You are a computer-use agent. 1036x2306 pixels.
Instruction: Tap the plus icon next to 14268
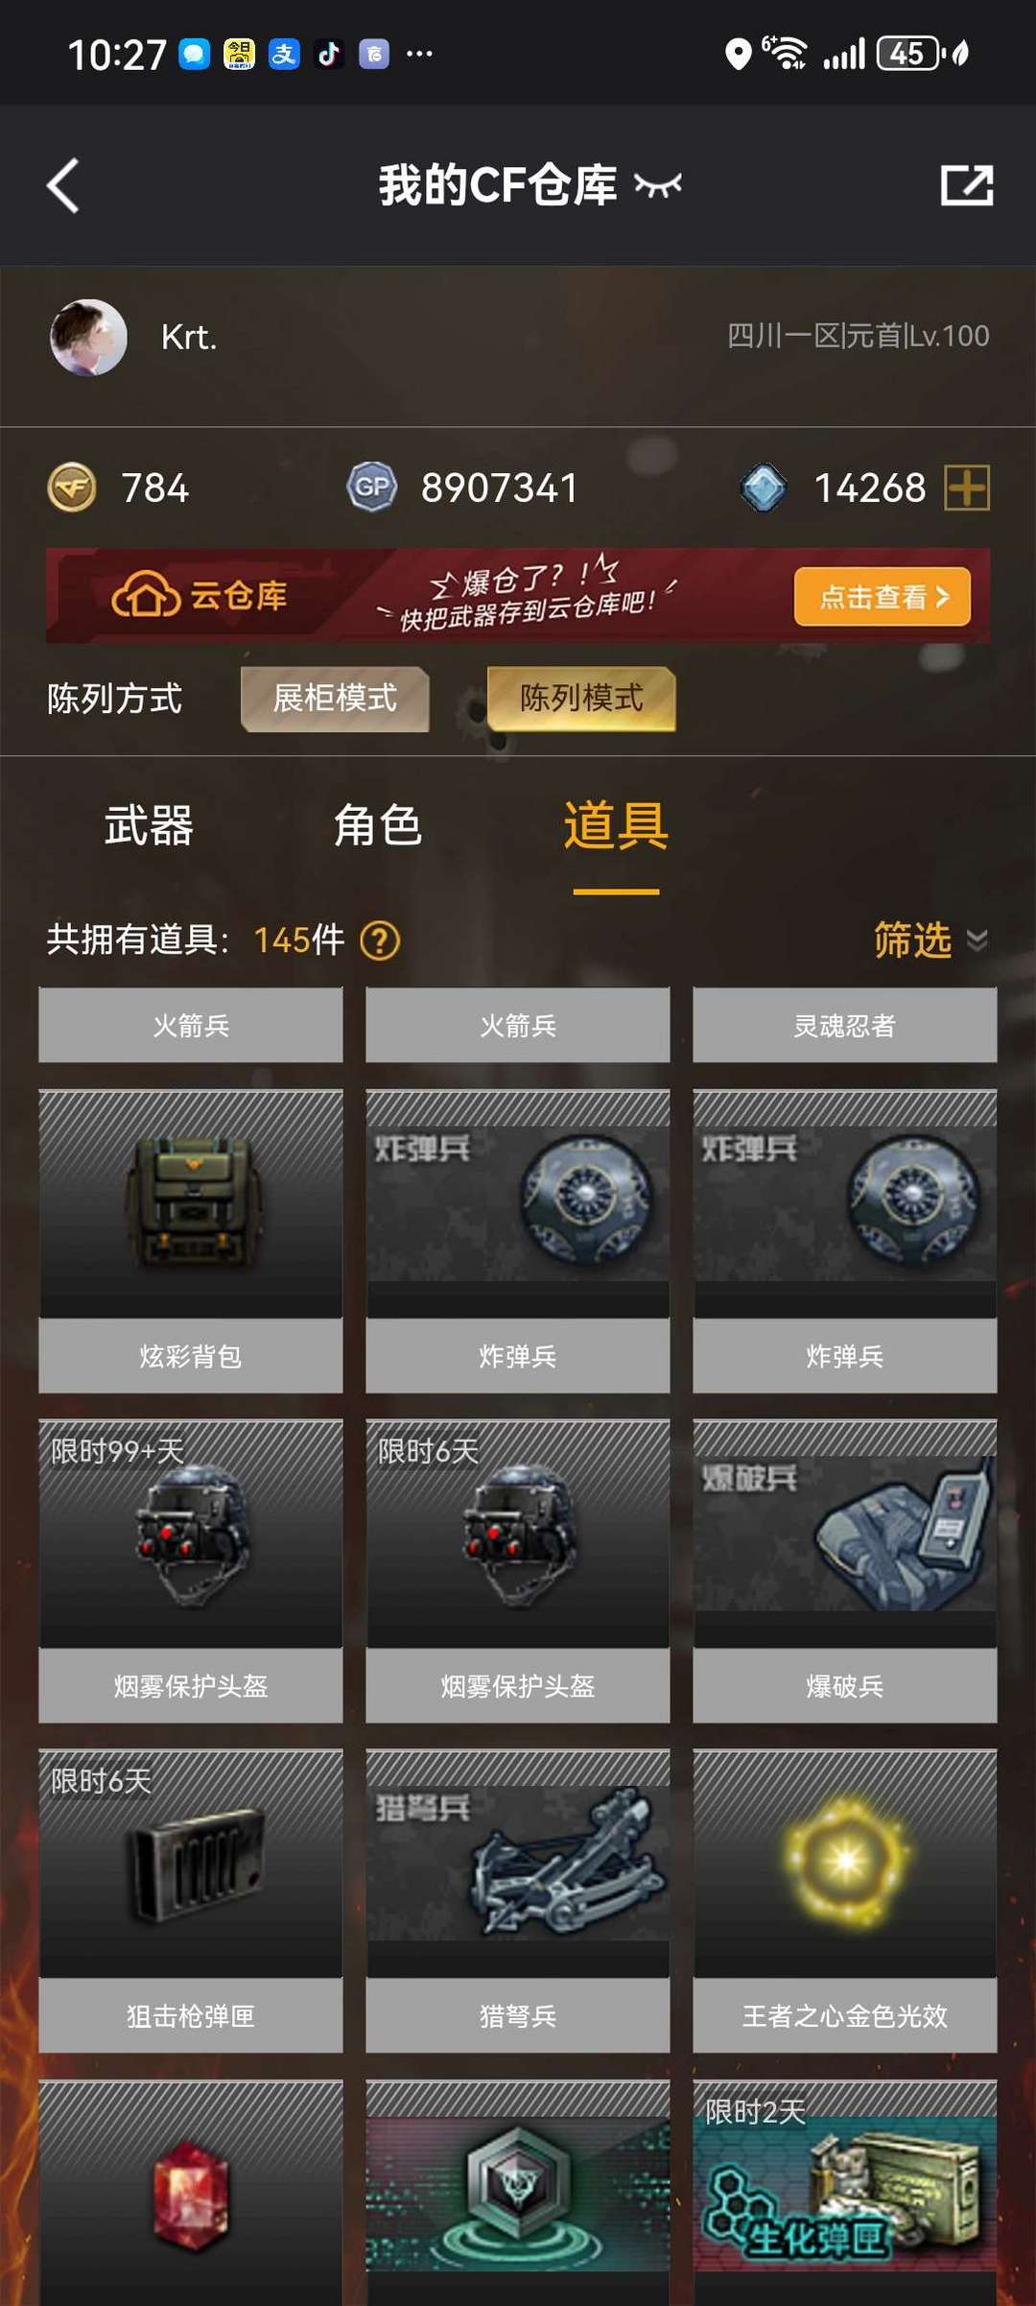(x=967, y=487)
